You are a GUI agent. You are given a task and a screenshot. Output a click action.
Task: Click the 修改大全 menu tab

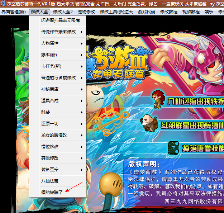coord(39,12)
